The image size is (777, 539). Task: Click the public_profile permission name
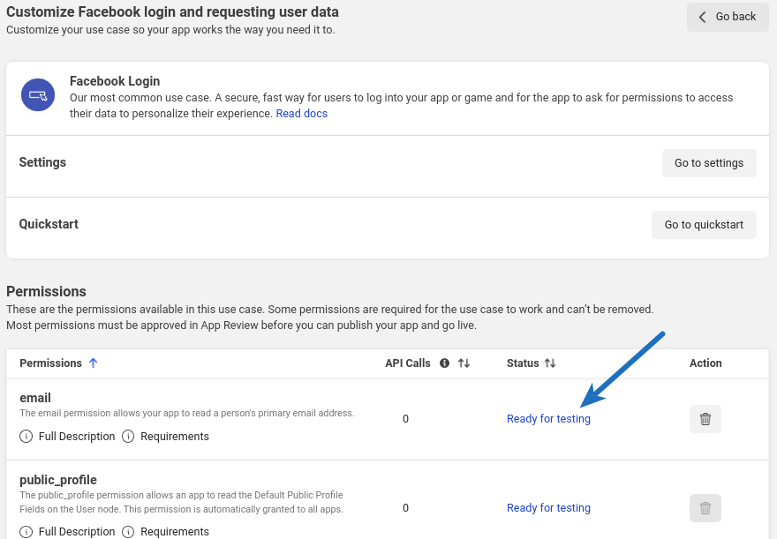pos(58,480)
